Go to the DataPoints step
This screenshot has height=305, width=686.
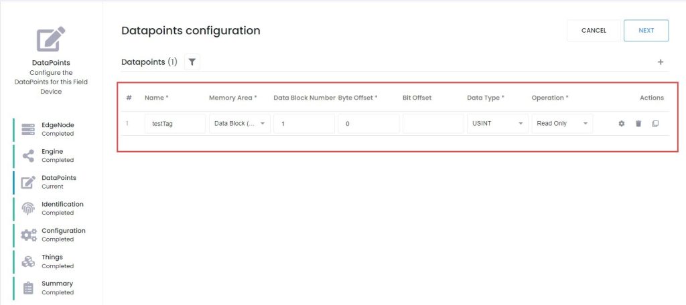(59, 182)
